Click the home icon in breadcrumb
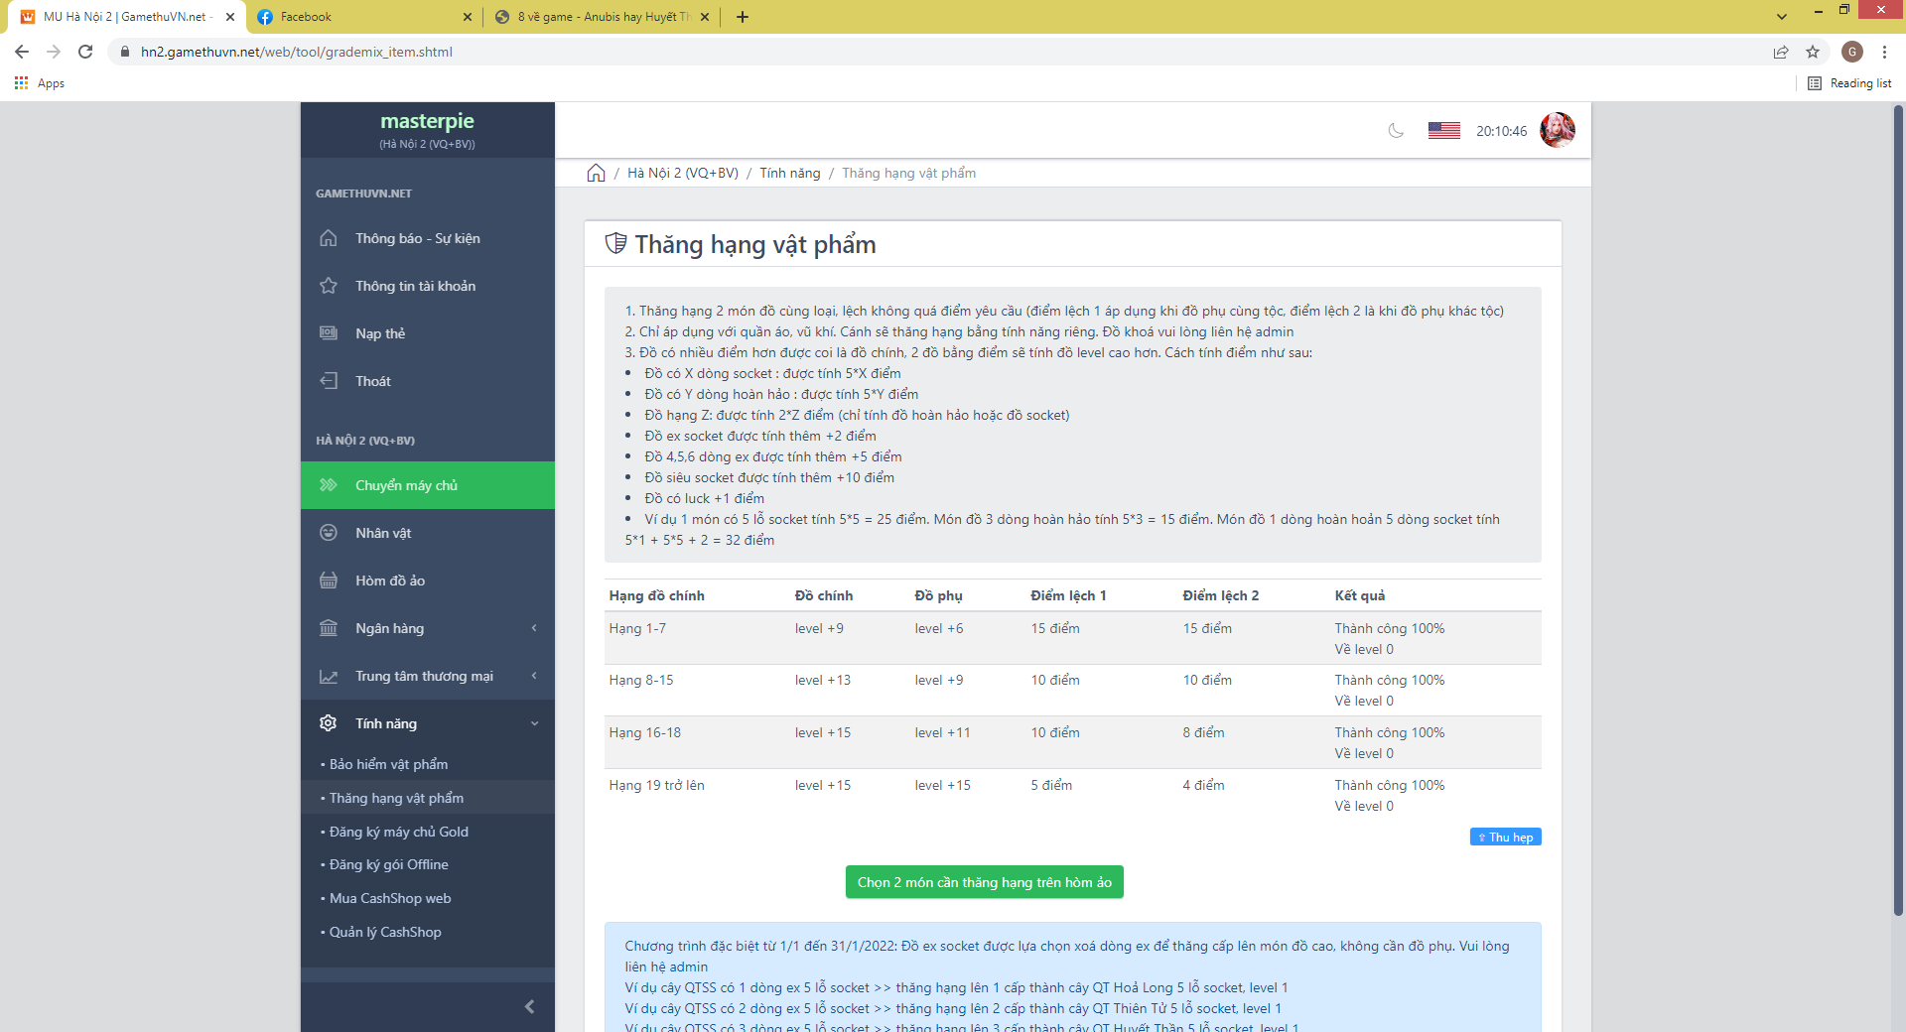This screenshot has width=1906, height=1032. [x=596, y=174]
